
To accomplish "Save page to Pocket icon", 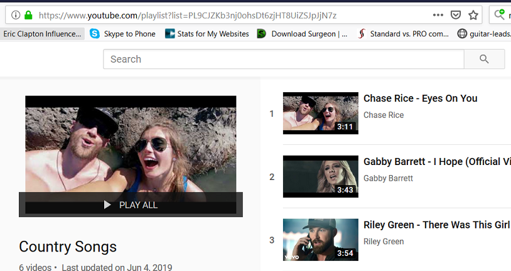I will tap(456, 15).
